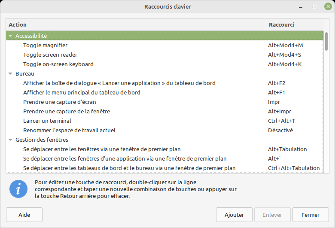
Task: Click the Raccourci column header
Action: [x=294, y=25]
